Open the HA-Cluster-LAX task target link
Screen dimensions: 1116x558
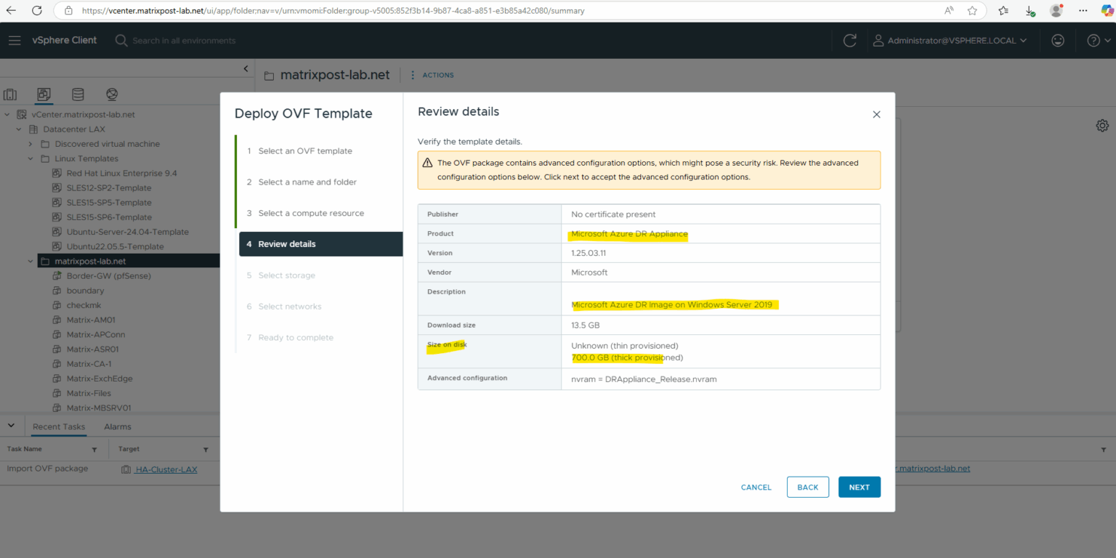pyautogui.click(x=166, y=469)
